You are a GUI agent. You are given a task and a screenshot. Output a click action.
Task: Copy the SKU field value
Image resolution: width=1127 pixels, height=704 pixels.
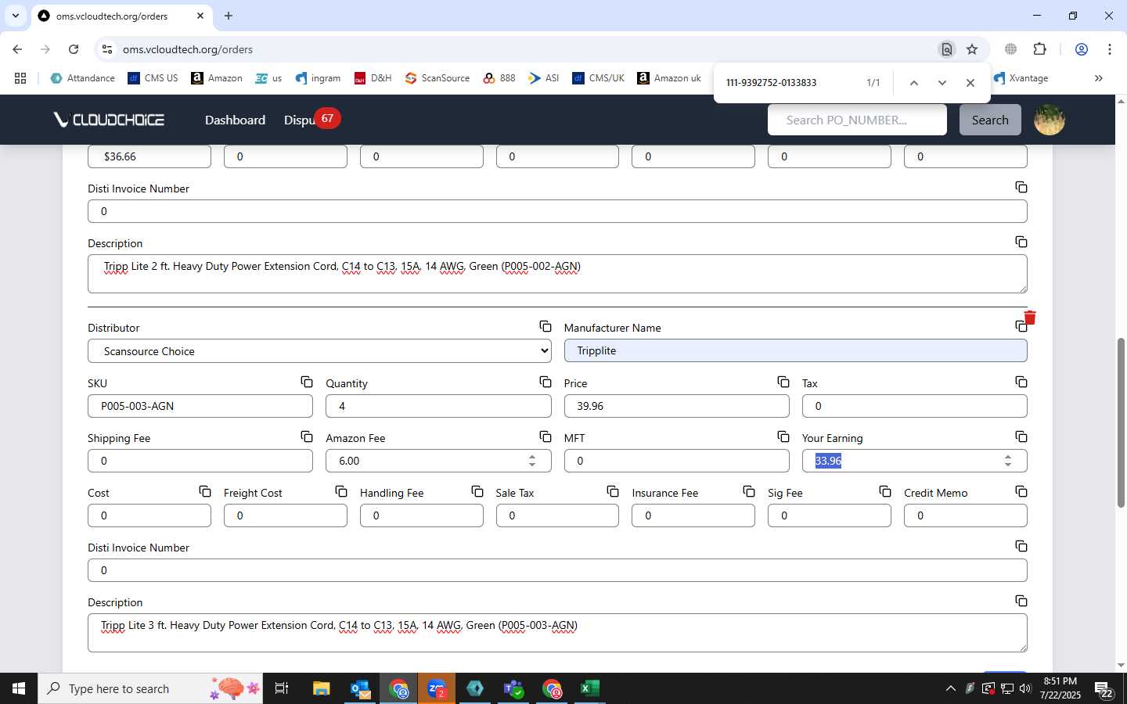click(307, 382)
